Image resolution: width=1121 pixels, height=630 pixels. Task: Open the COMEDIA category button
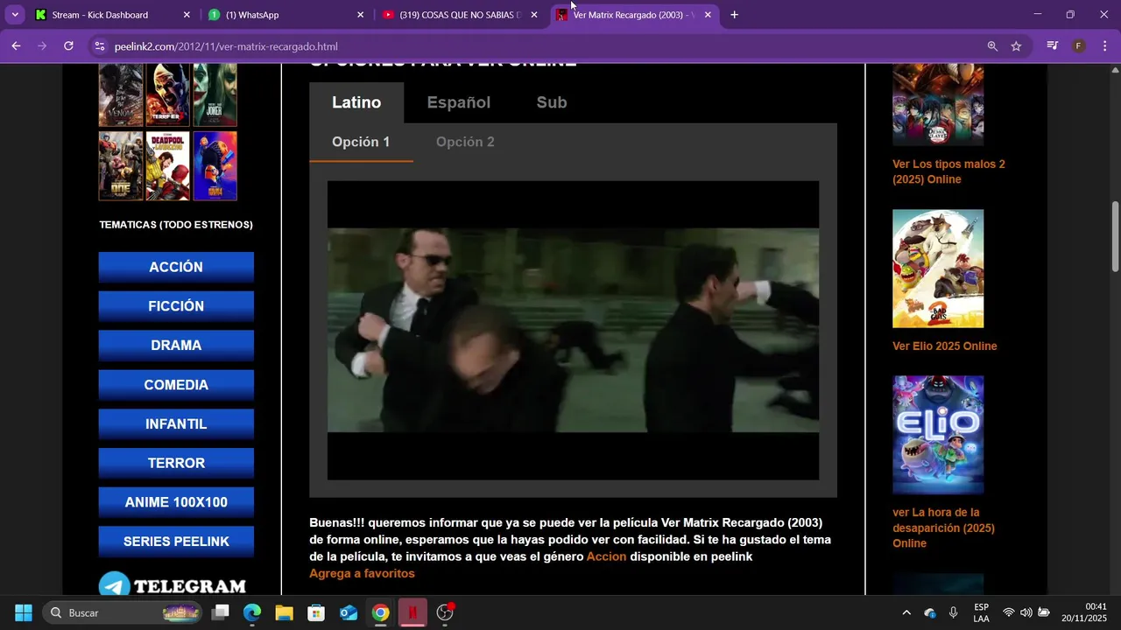[x=176, y=384]
